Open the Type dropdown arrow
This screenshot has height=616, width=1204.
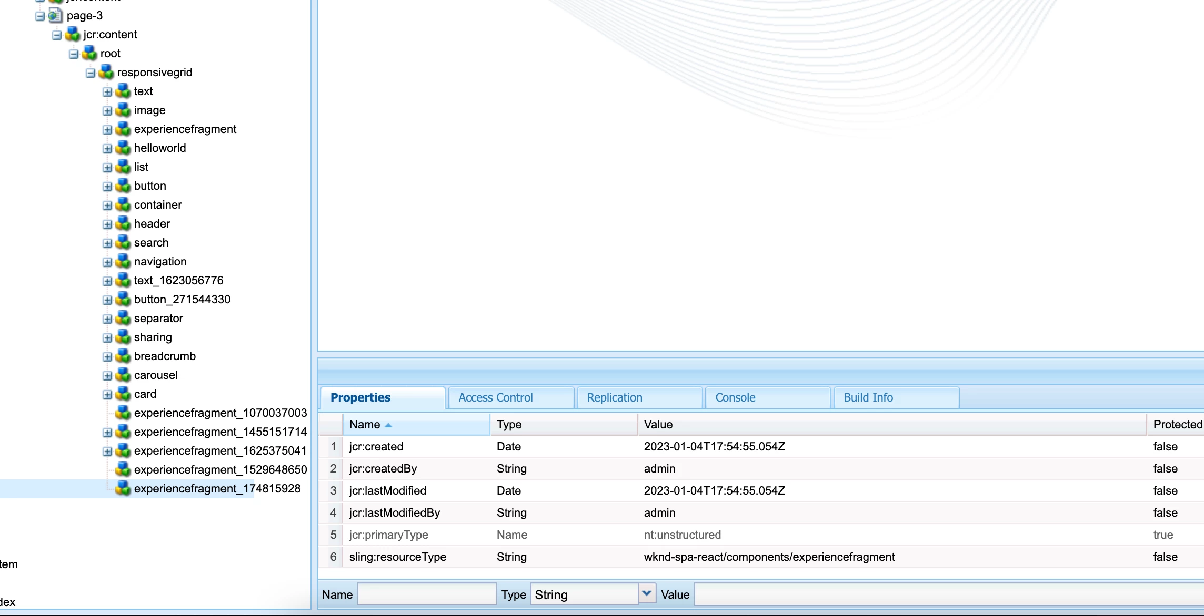[647, 594]
